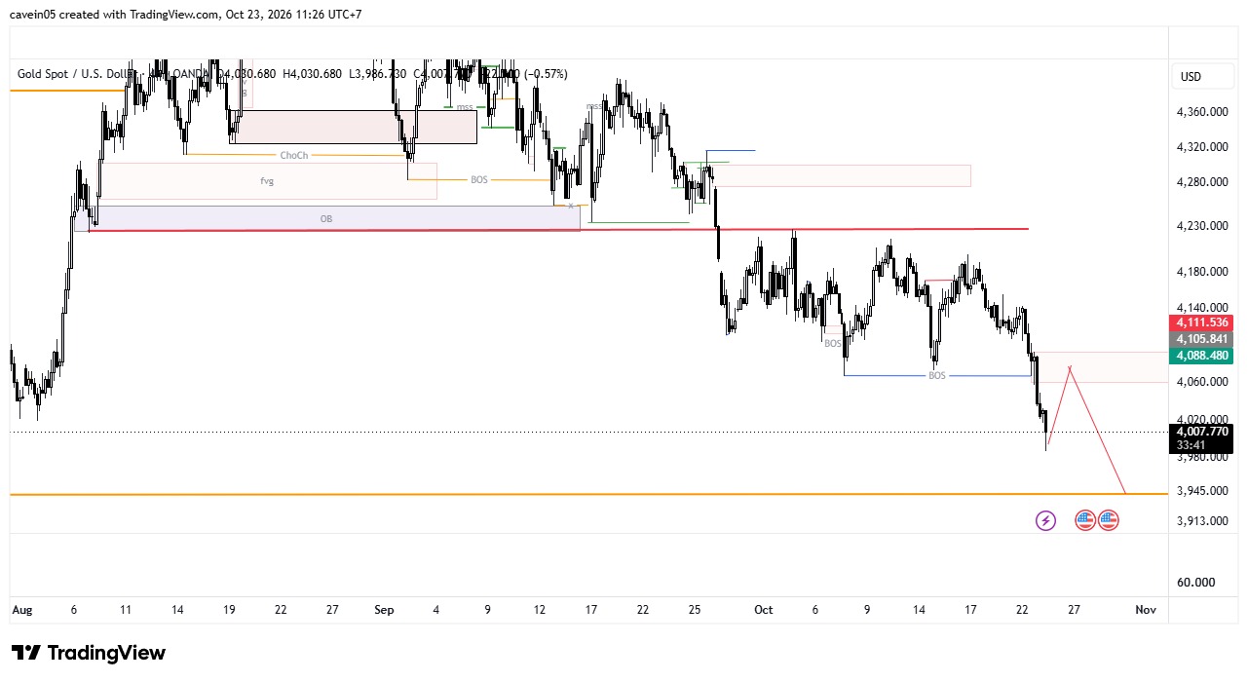The width and height of the screenshot is (1248, 682).
Task: Click the purple lightning event icon
Action: coord(1045,520)
